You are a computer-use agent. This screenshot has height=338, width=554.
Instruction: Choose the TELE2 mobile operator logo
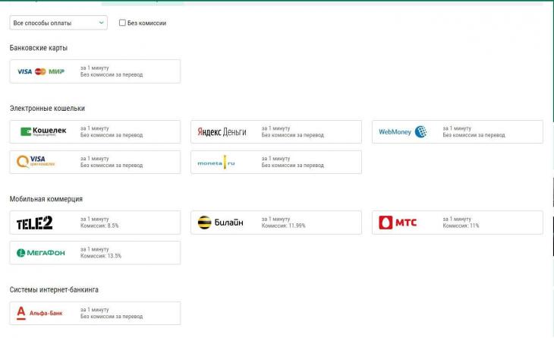point(34,223)
